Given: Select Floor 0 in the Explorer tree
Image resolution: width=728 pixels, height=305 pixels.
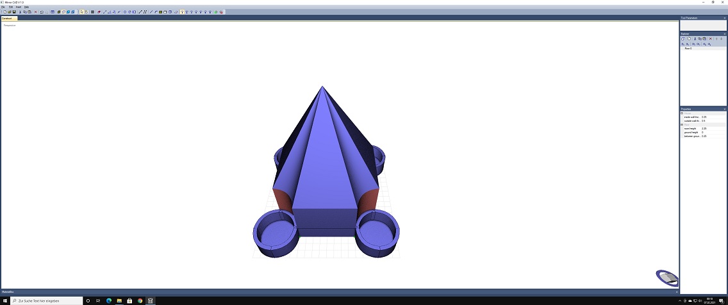Looking at the screenshot, I should 688,49.
